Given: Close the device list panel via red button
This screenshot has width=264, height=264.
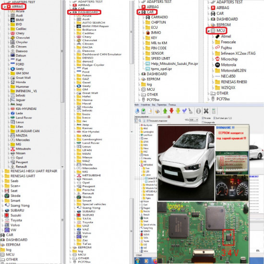Looking at the screenshot, I should point(169,117).
